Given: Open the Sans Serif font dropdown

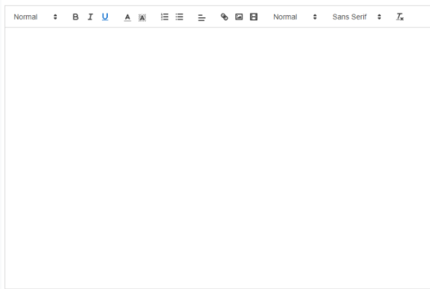Looking at the screenshot, I should click(357, 17).
